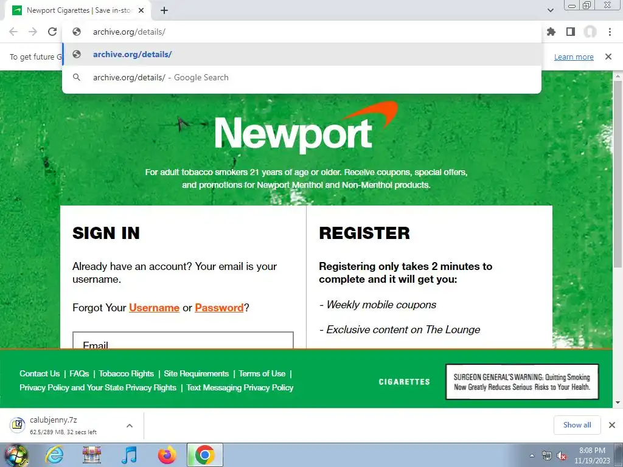Show hidden system tray icons

pos(532,455)
